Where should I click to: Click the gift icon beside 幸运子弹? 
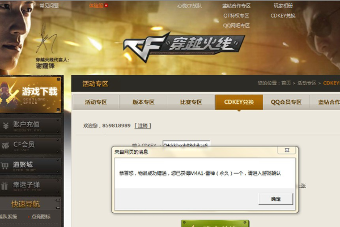point(5,186)
